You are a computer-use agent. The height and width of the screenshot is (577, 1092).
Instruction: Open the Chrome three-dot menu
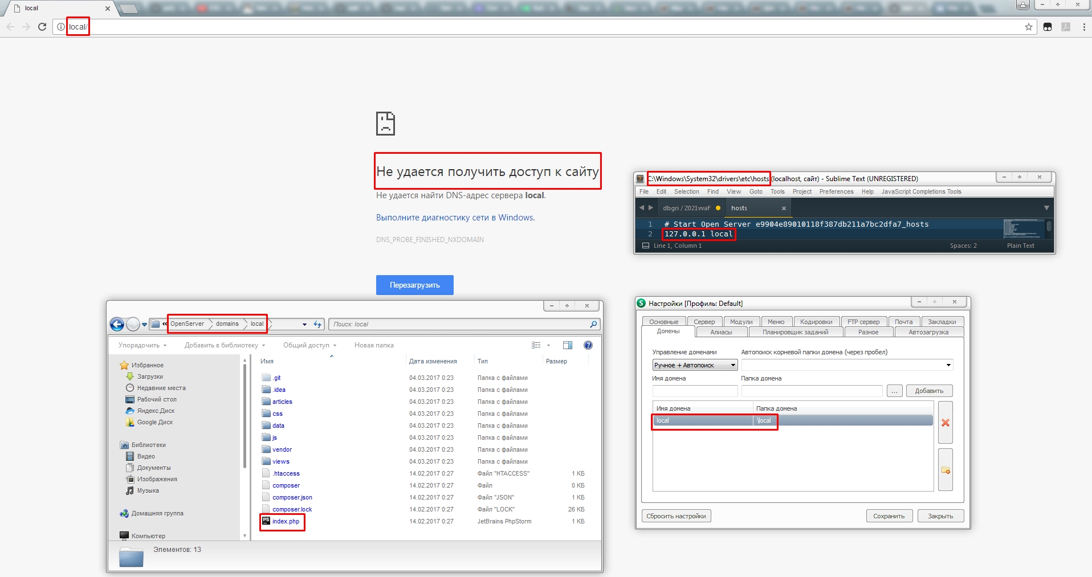[1083, 27]
